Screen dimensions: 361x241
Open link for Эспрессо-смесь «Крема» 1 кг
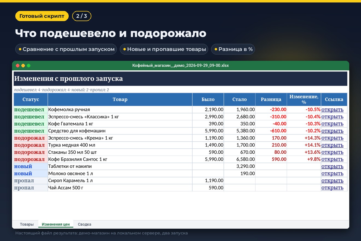coord(332,138)
